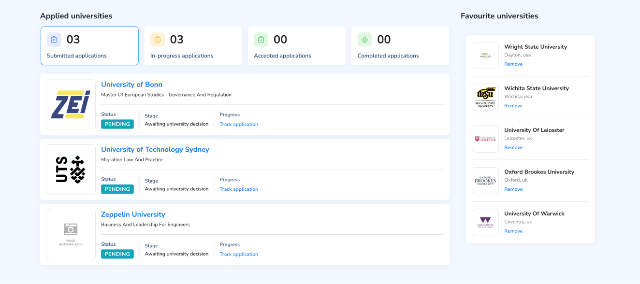Click the UTS logo image
The height and width of the screenshot is (284, 640).
click(71, 170)
